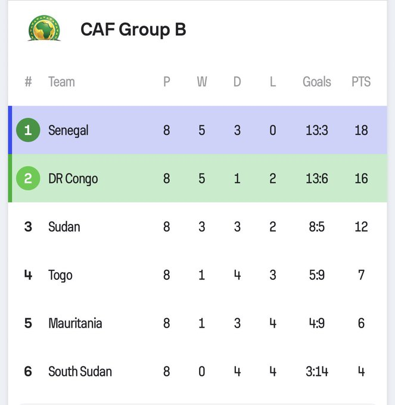Open the South Sudan team entry
395x405 pixels.
[x=80, y=371]
